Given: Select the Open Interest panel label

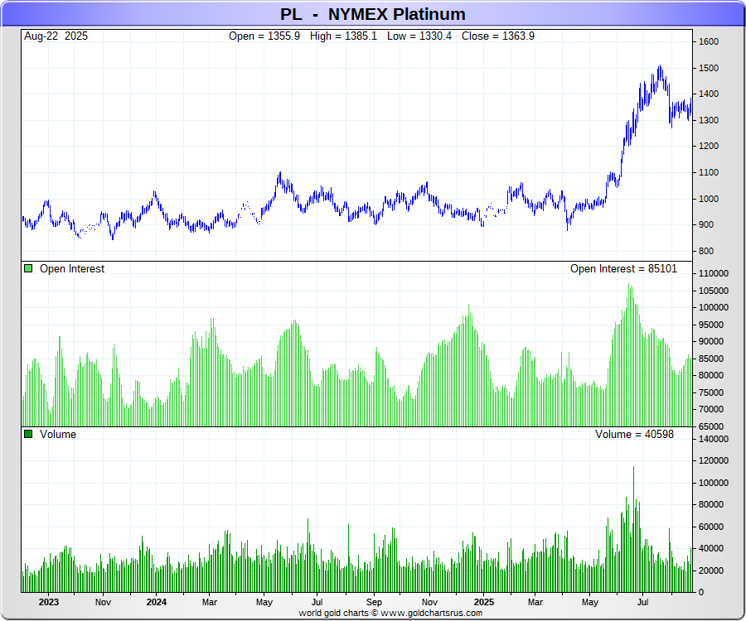Looking at the screenshot, I should 72,269.
